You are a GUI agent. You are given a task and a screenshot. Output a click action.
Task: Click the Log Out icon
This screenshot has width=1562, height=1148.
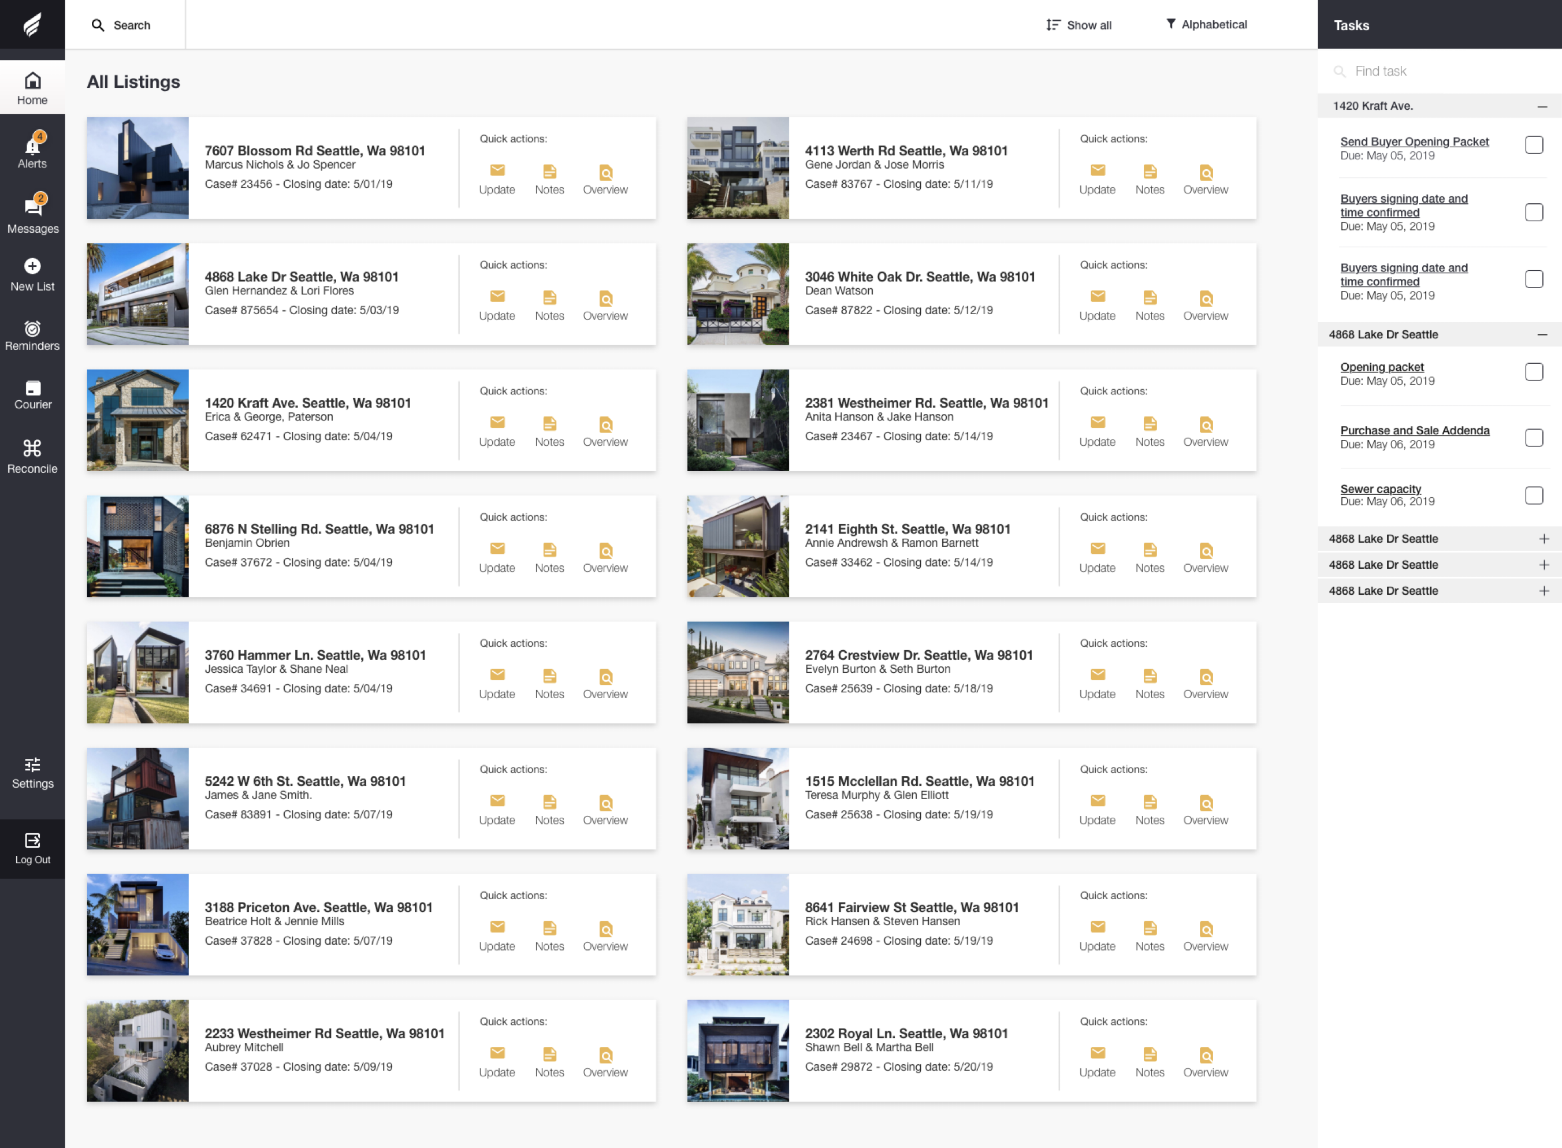pos(32,840)
